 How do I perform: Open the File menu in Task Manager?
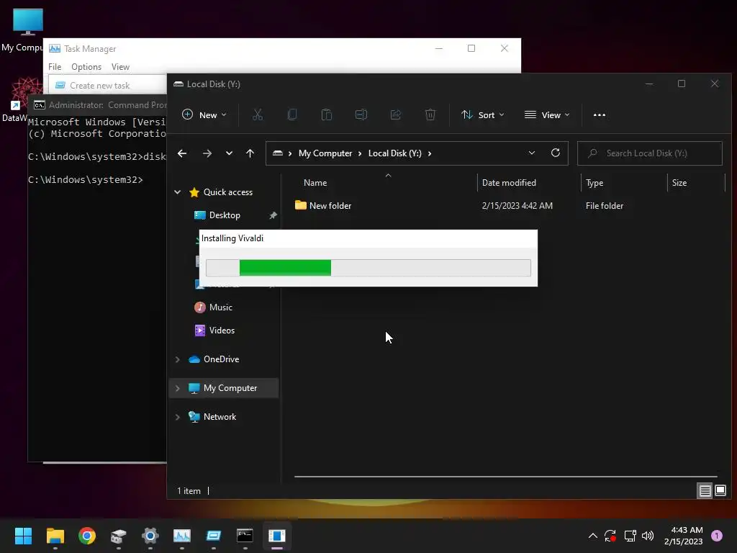point(55,67)
